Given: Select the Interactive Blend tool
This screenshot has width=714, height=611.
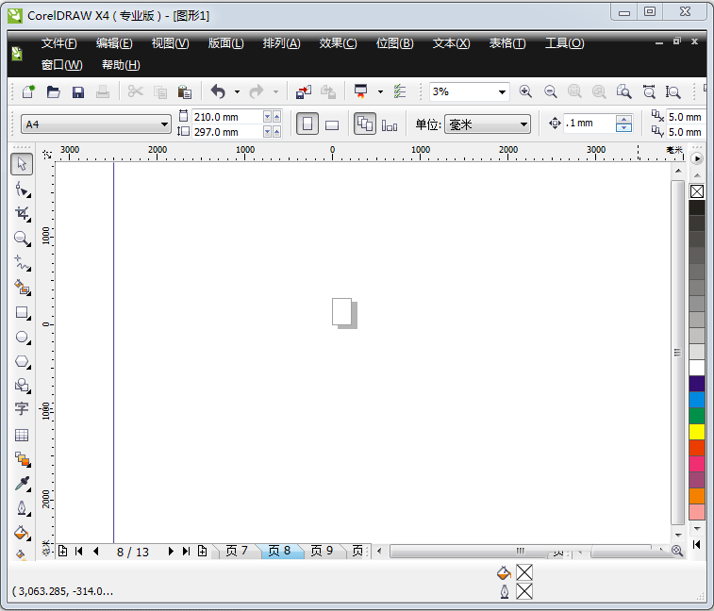Looking at the screenshot, I should [x=22, y=459].
